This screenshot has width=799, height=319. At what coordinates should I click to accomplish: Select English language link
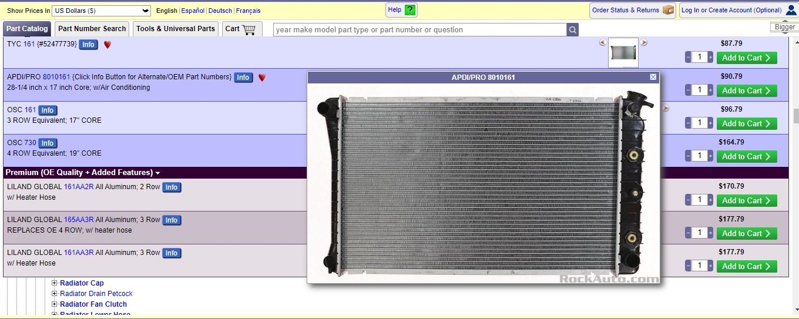point(167,11)
